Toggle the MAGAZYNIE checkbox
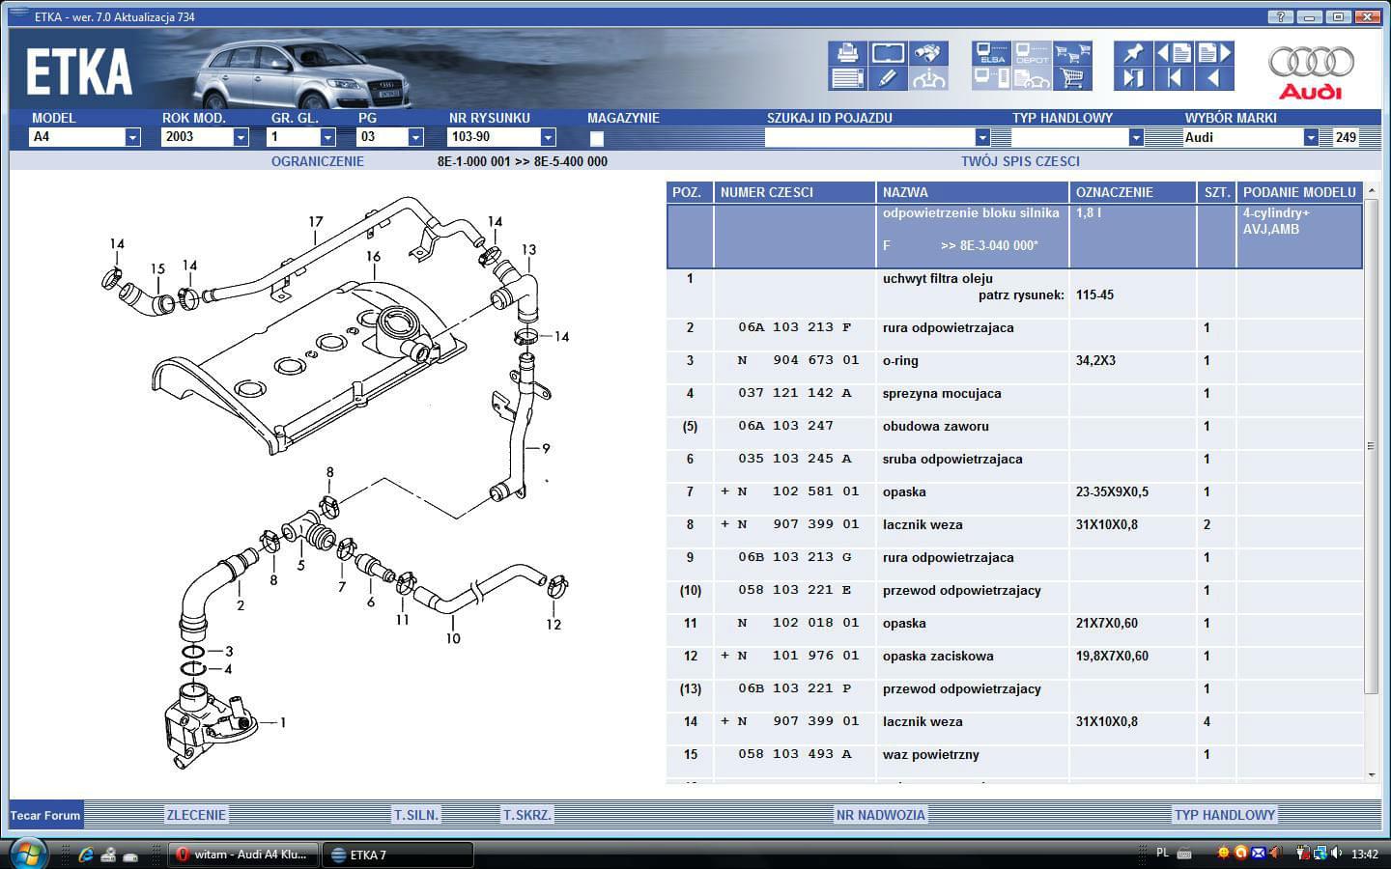 (596, 138)
